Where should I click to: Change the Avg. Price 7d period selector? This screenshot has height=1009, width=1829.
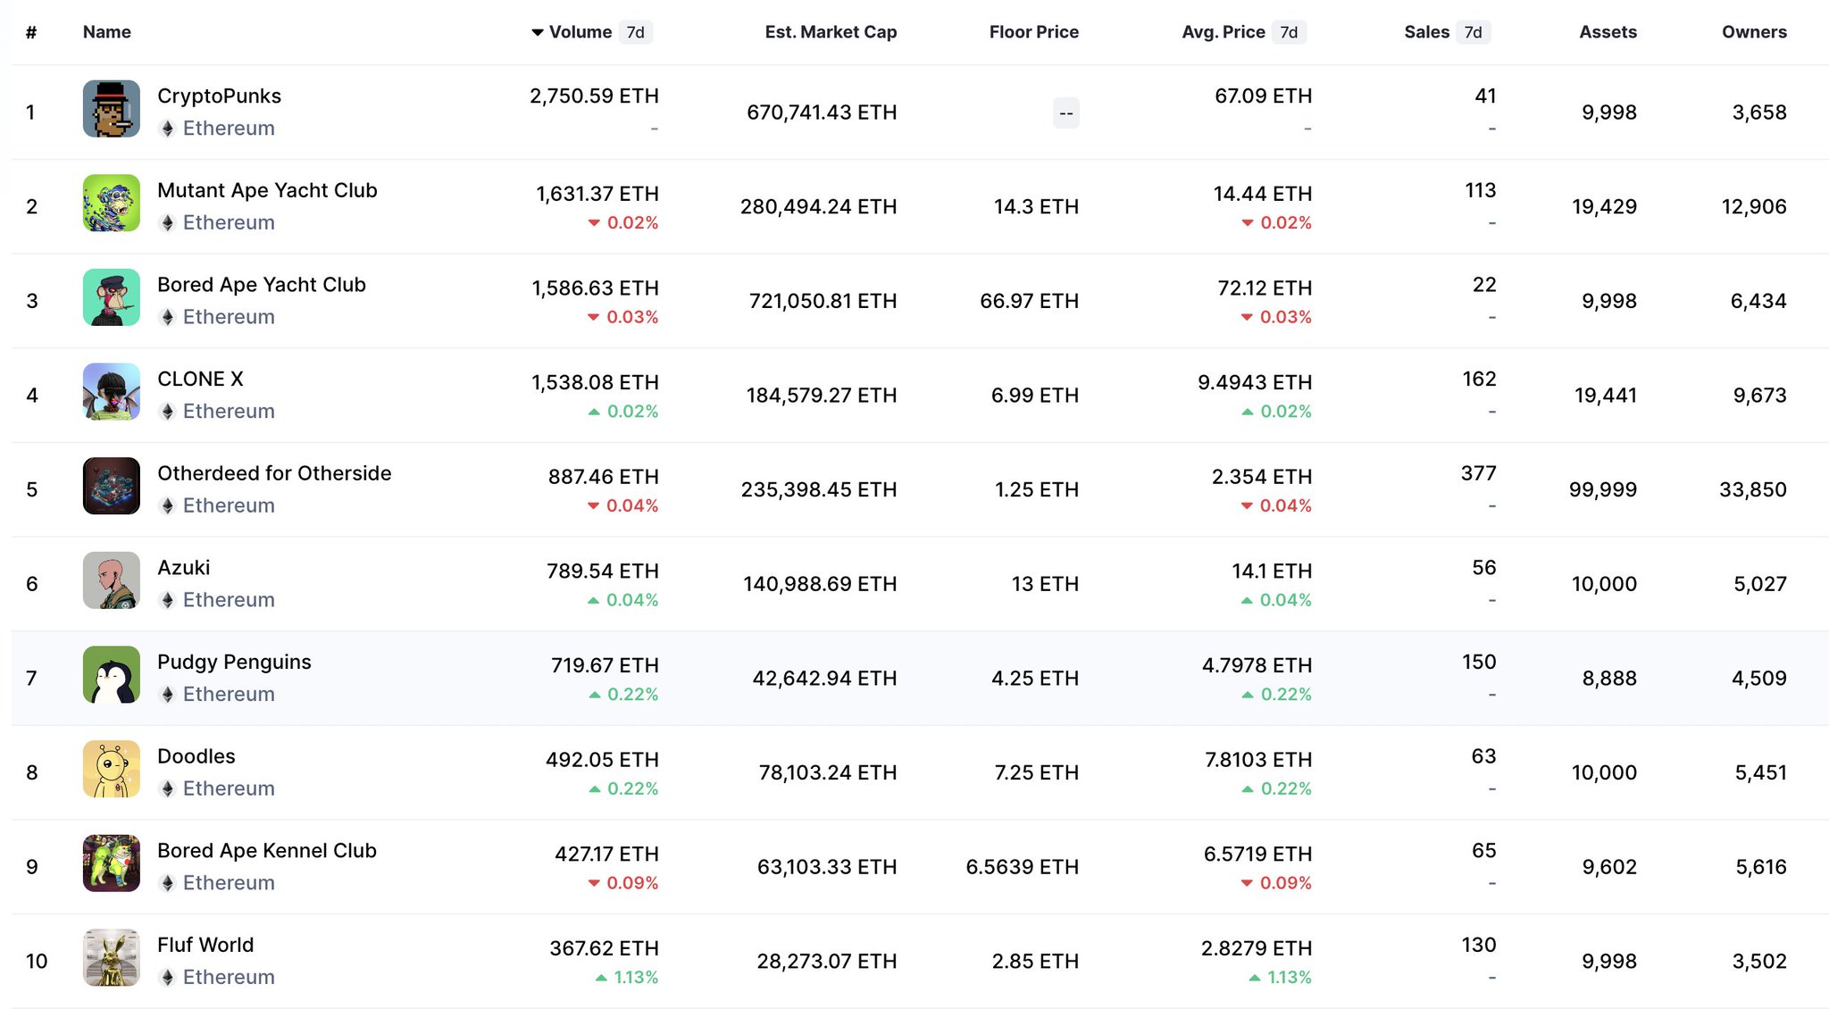1289,32
